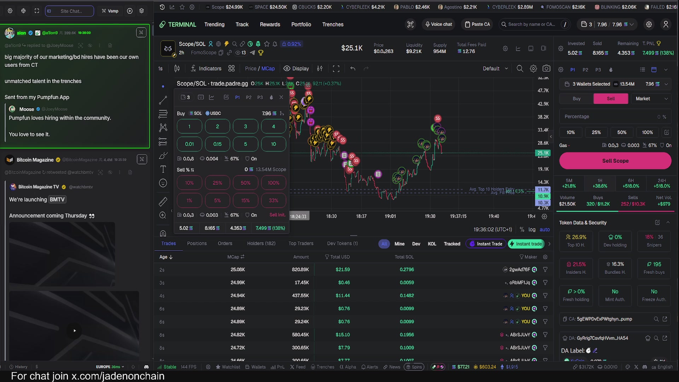Open the Top Traders tab
Viewport: 679px width, 382px height.
click(x=301, y=244)
